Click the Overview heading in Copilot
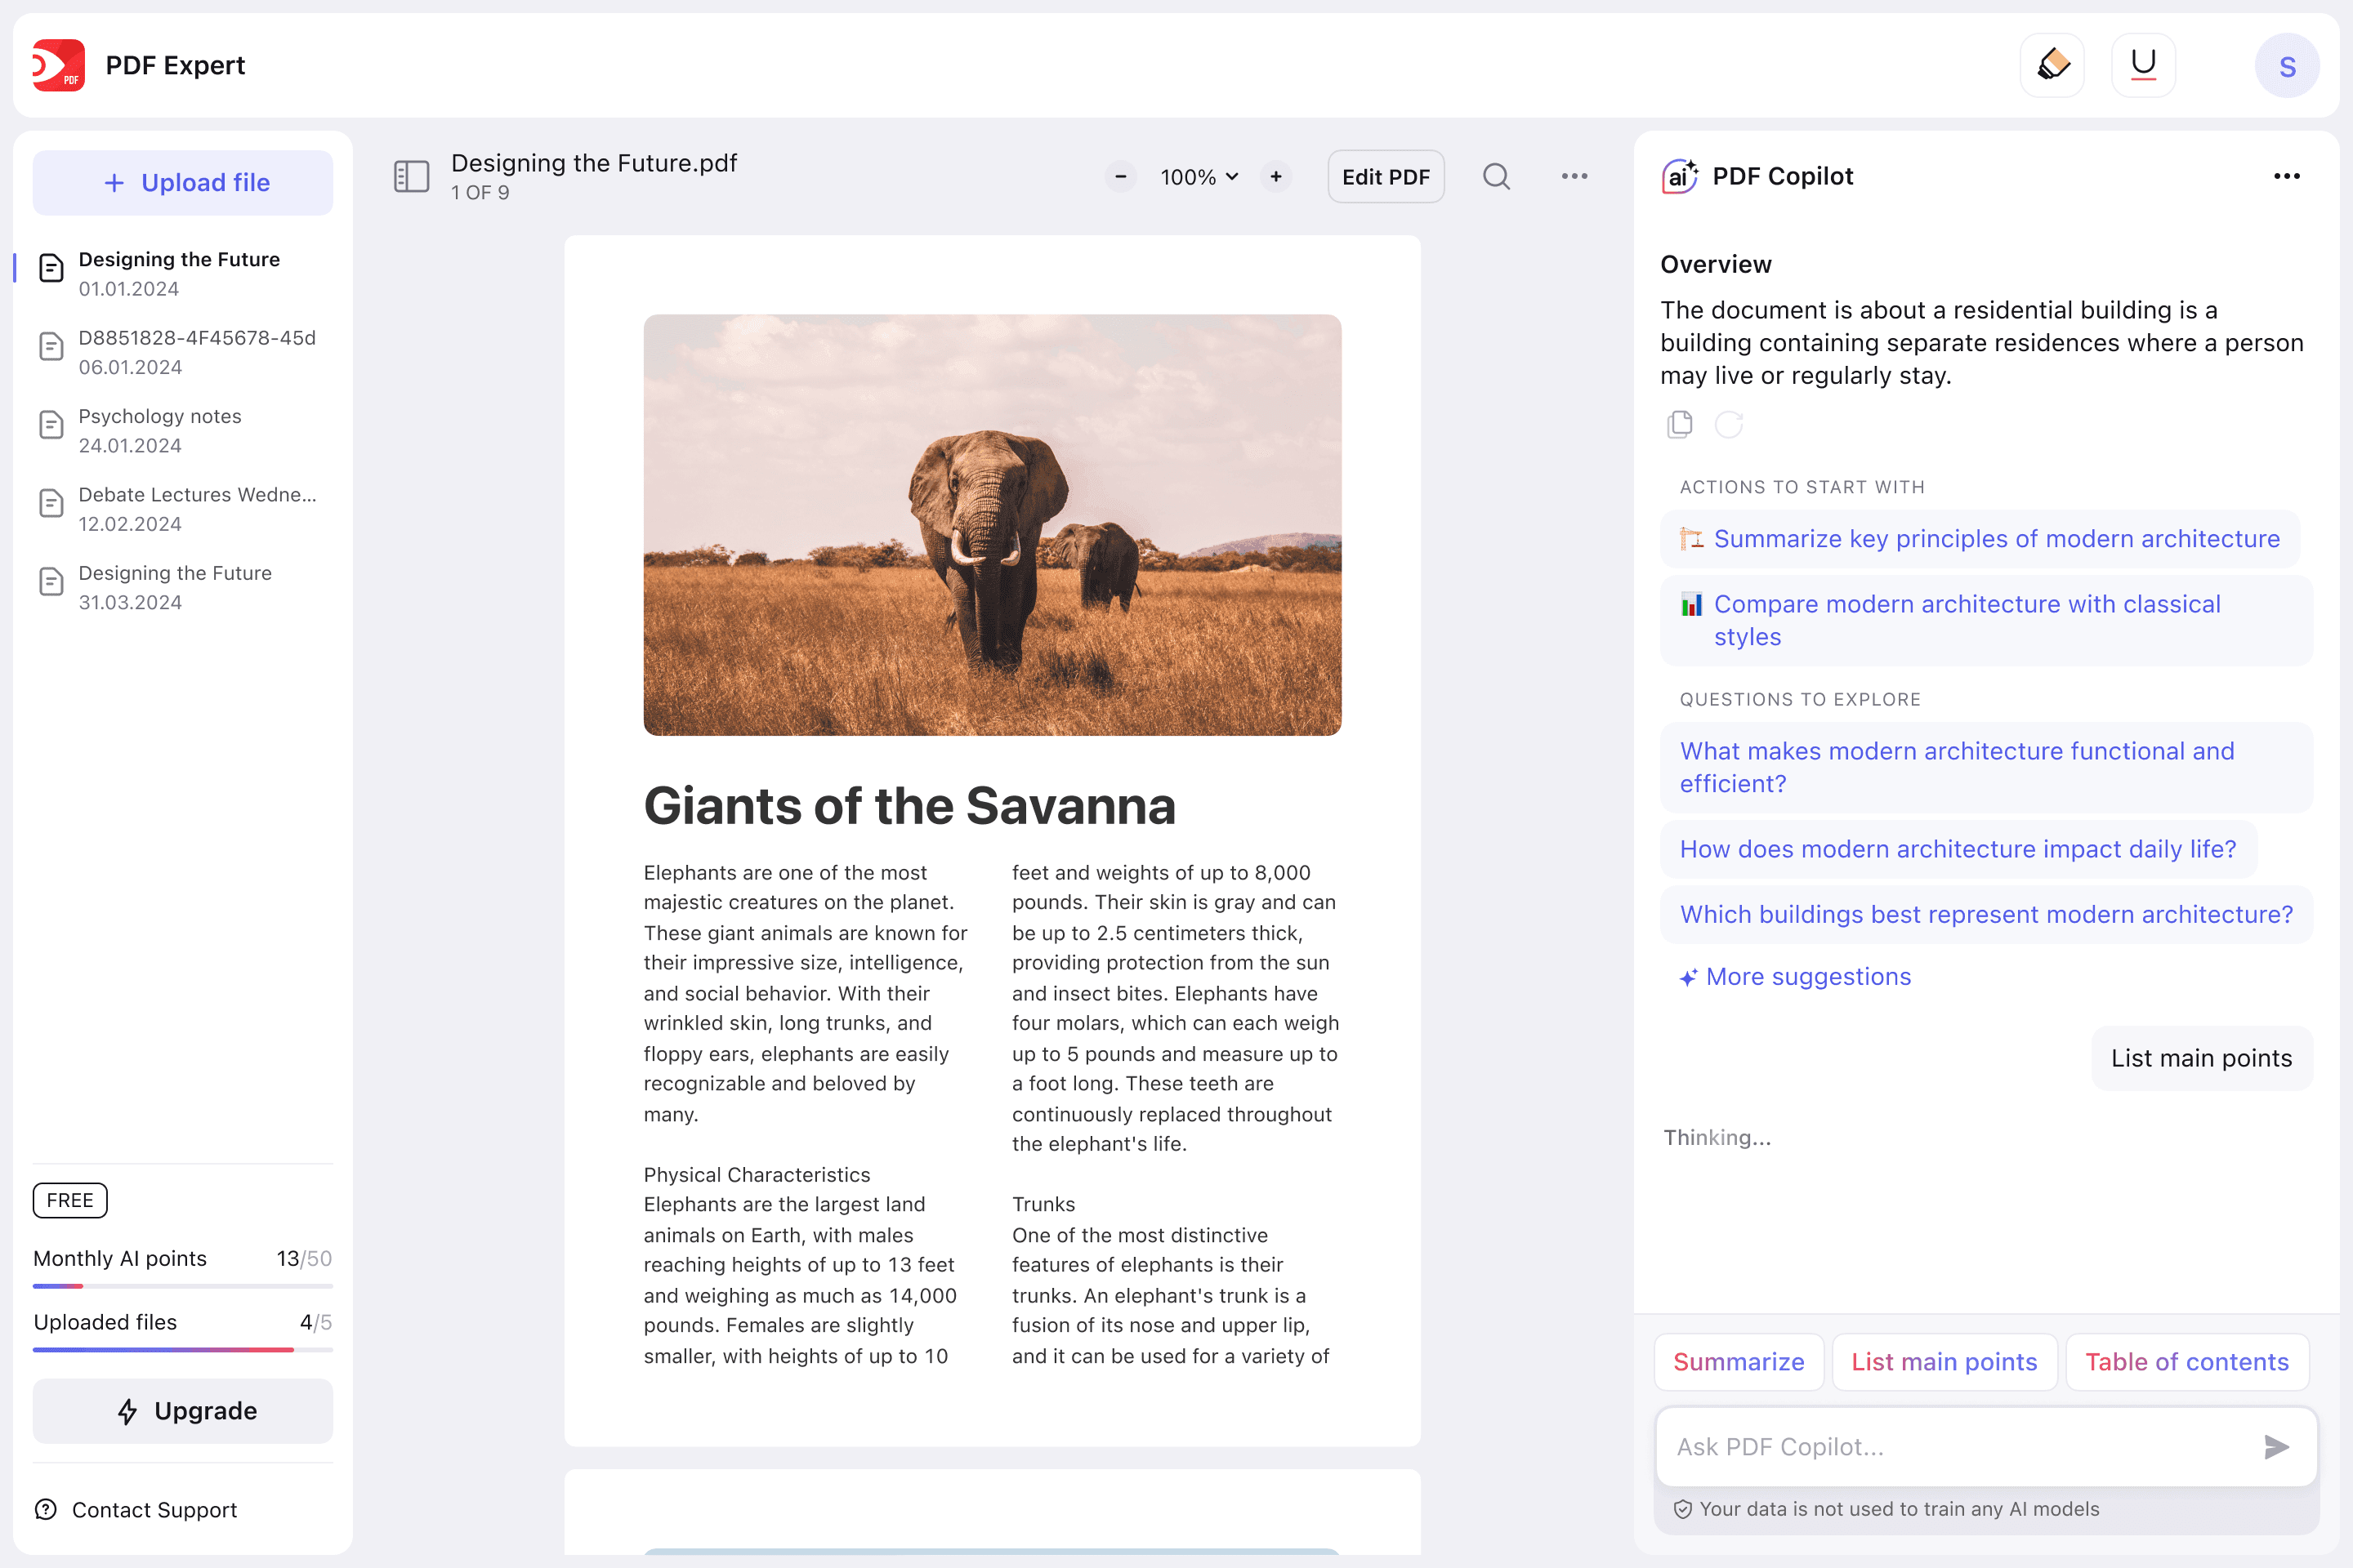Viewport: 2353px width, 1568px height. pos(1716,264)
